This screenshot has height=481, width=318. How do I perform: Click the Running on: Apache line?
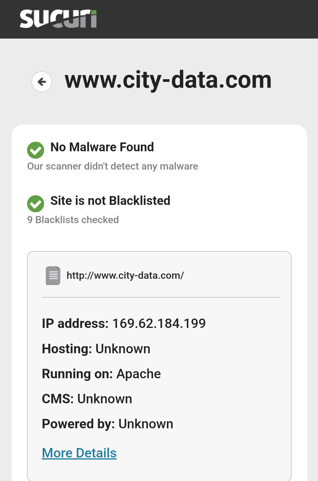101,374
